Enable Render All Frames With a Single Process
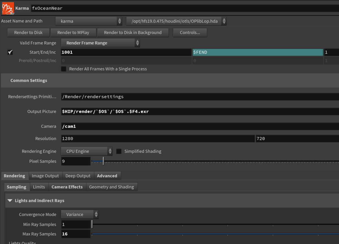Viewport: 339px width, 244px height. (64, 69)
